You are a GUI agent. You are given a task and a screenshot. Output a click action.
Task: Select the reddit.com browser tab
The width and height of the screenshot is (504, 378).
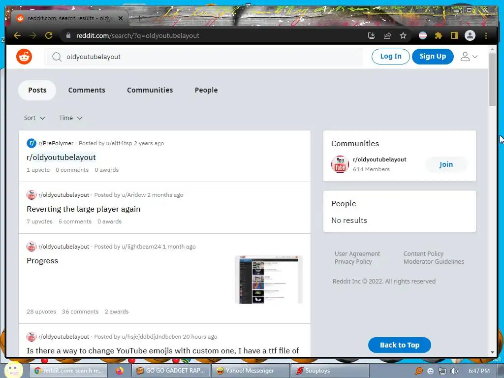pyautogui.click(x=69, y=18)
